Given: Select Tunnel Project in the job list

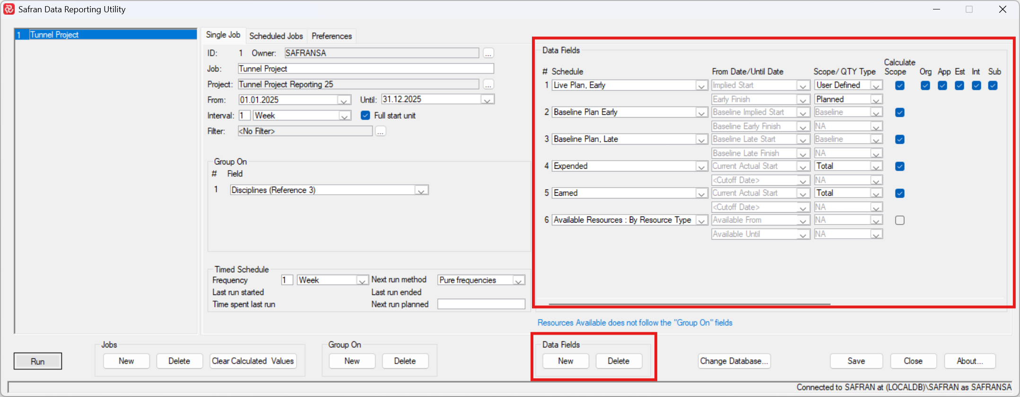Looking at the screenshot, I should pos(106,35).
